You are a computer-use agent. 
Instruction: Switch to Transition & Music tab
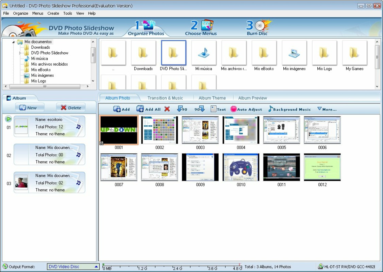(165, 98)
